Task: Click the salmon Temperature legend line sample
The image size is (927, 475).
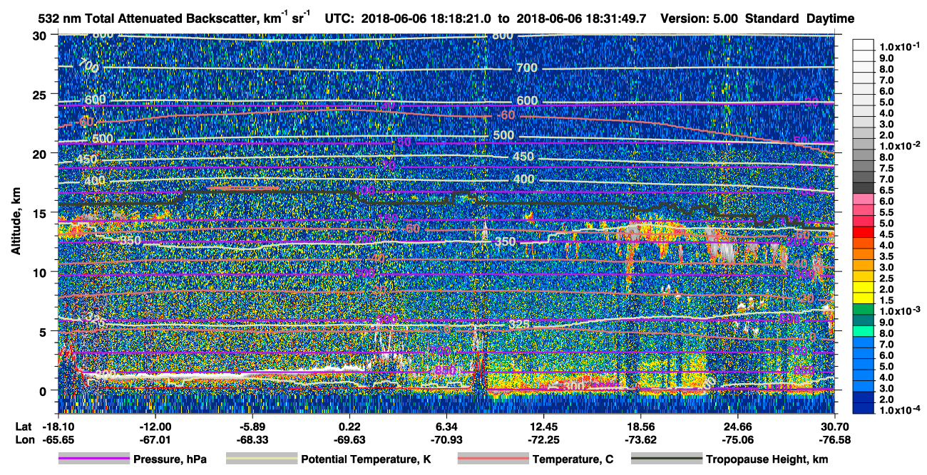Action: [x=493, y=459]
